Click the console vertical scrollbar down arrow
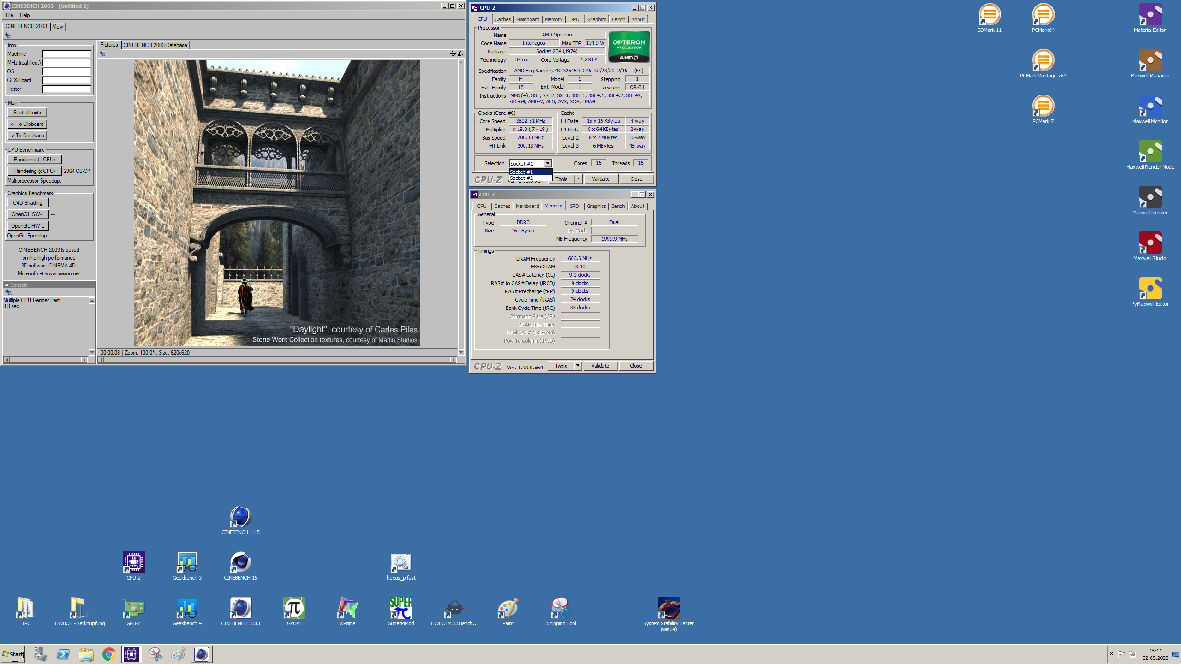The height and width of the screenshot is (664, 1181). click(92, 352)
